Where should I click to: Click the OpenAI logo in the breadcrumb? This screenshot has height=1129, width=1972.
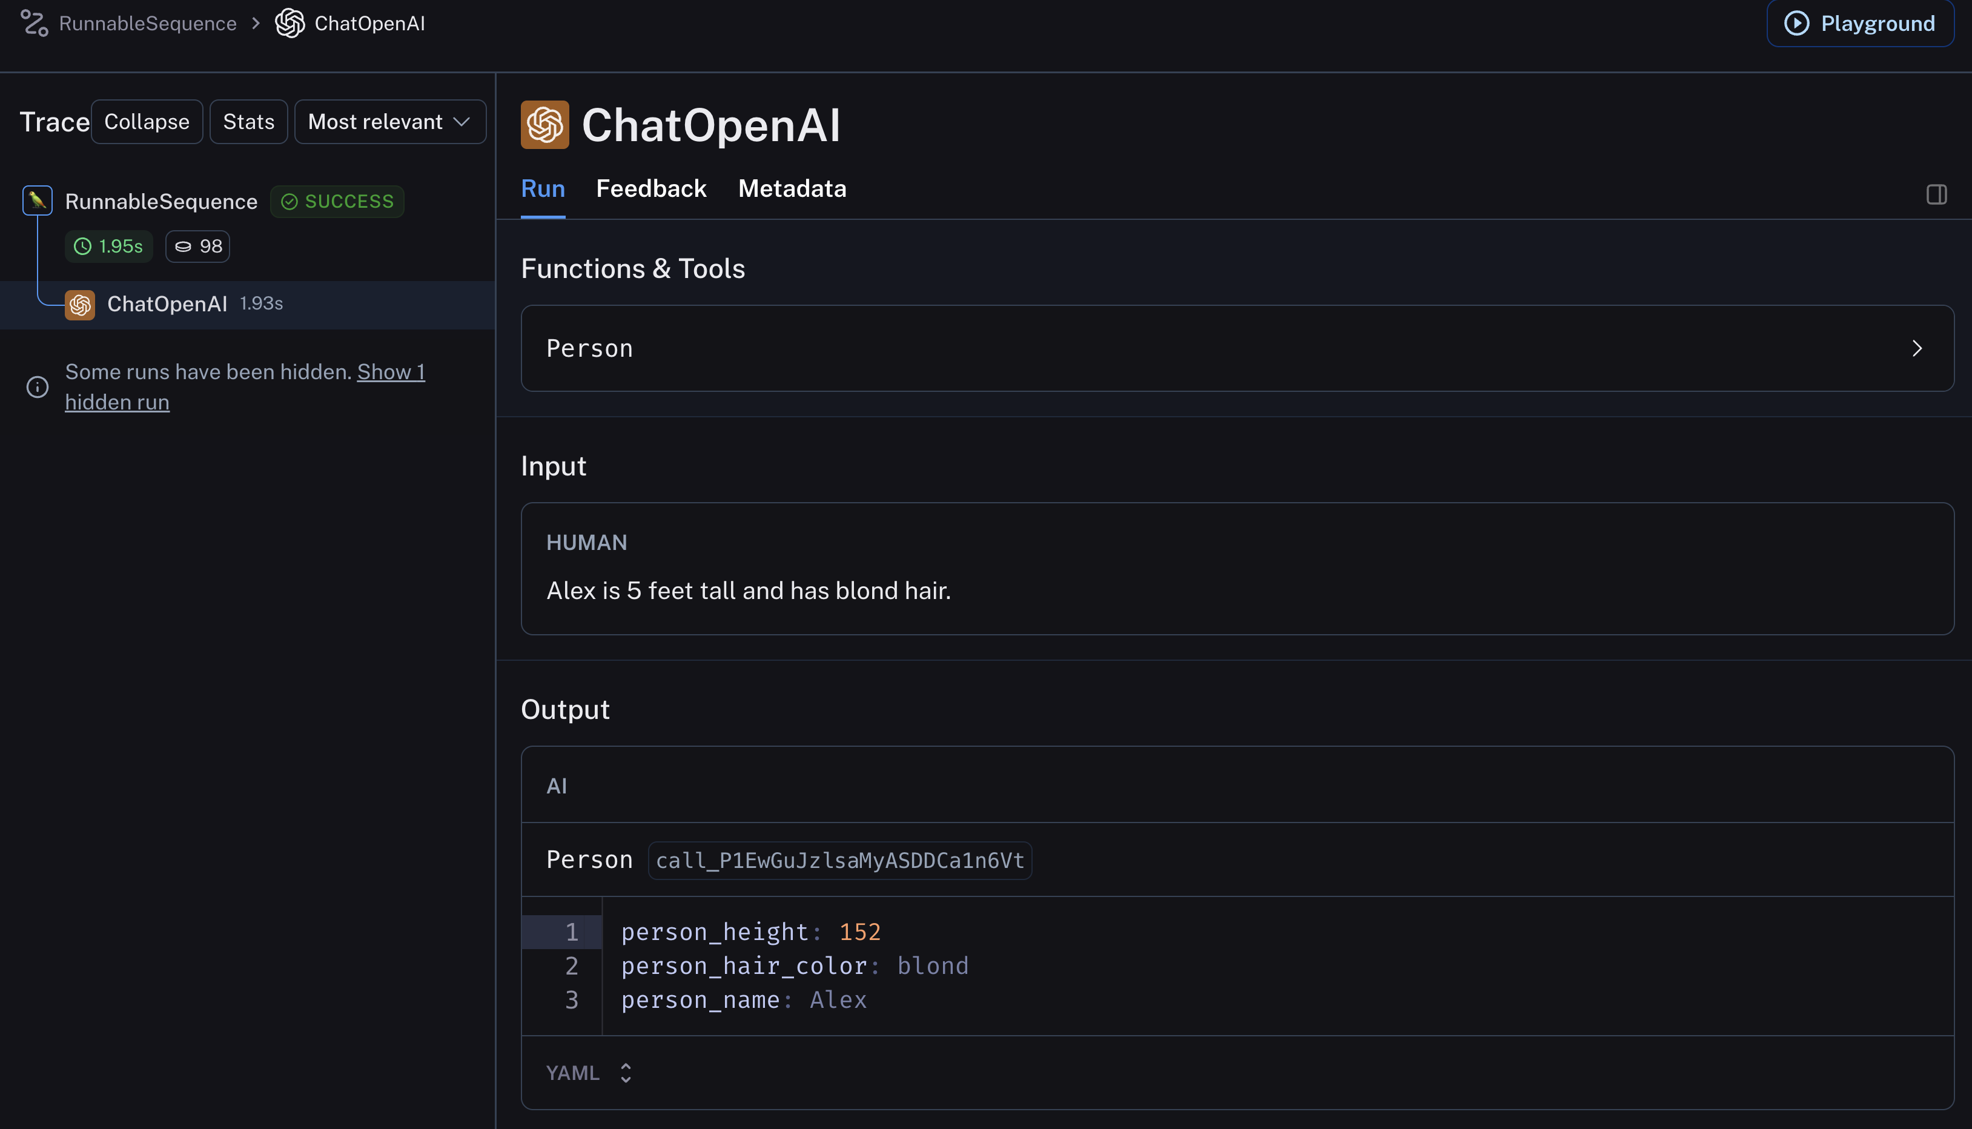point(290,23)
